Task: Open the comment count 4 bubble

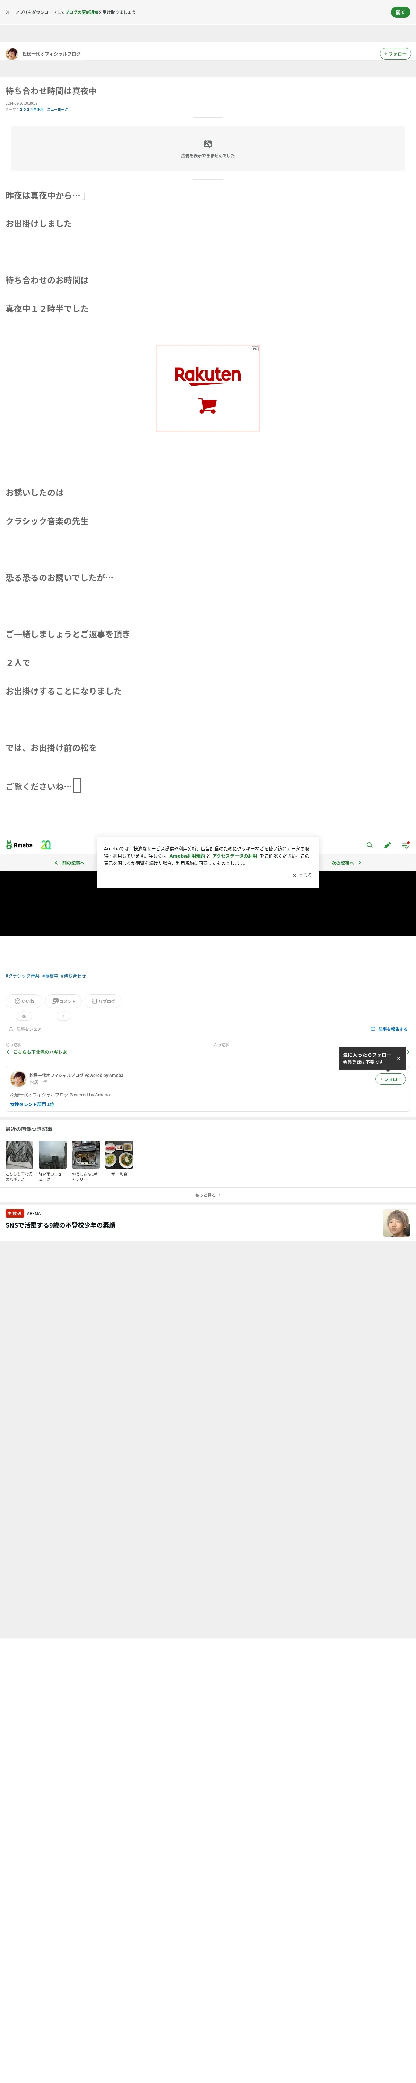Action: [x=63, y=1017]
